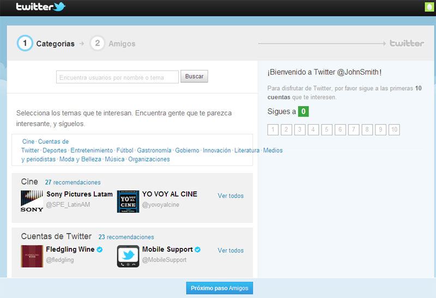Click the @SPE_LatinAM handle
Screen dimensions: 436x298
(x=68, y=205)
